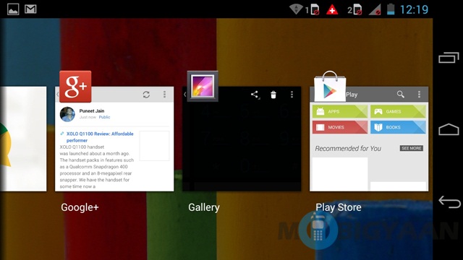Open the Google+ overflow menu
The width and height of the screenshot is (463, 260).
point(164,95)
